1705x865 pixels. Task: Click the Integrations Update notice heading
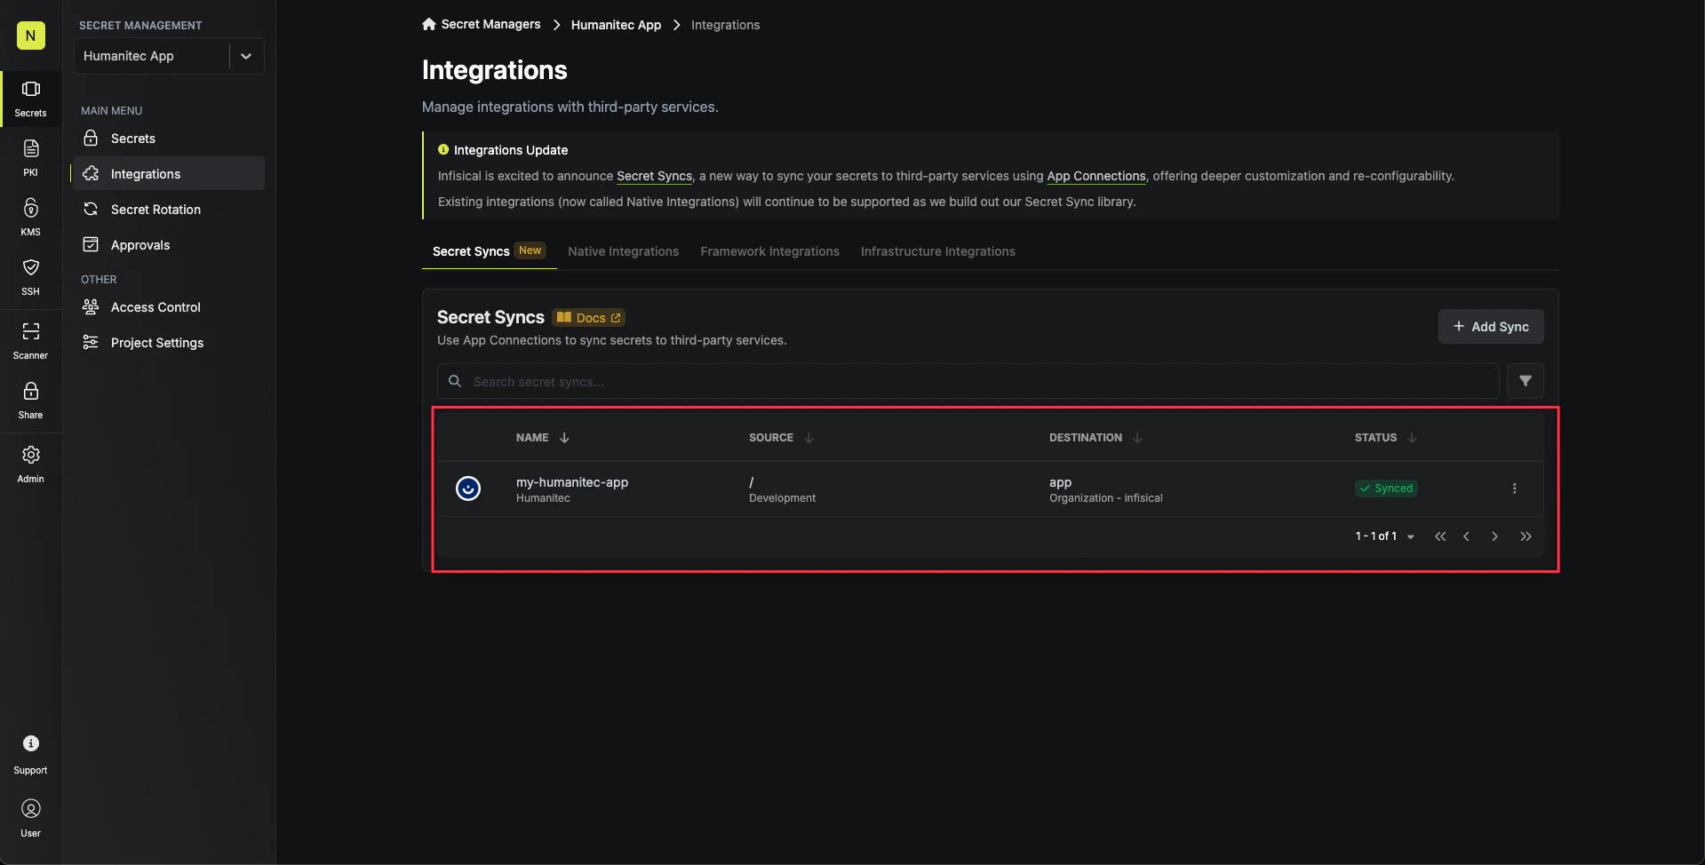click(x=510, y=150)
